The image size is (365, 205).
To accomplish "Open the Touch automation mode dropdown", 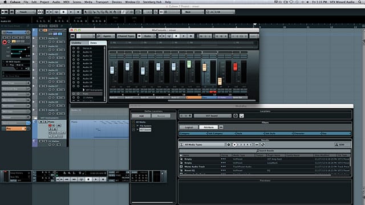I will 26,12.
